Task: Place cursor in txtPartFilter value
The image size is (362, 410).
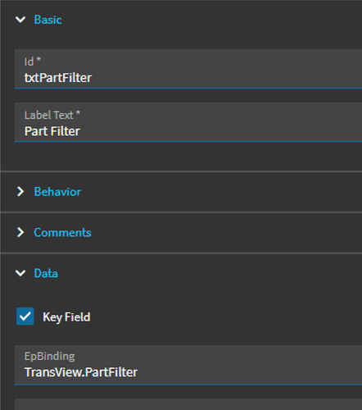Action: [58, 78]
